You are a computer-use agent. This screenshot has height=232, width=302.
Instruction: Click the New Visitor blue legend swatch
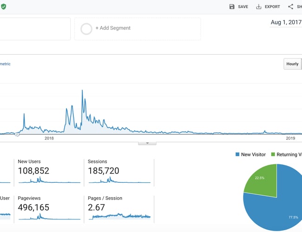tap(237, 155)
